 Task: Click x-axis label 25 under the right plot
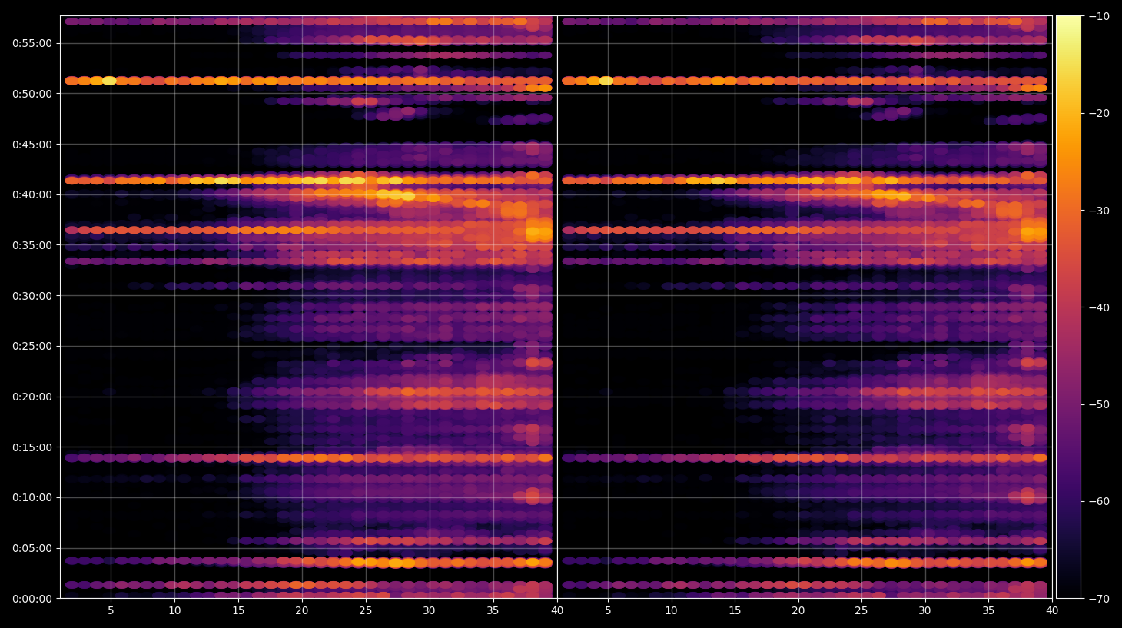point(861,611)
